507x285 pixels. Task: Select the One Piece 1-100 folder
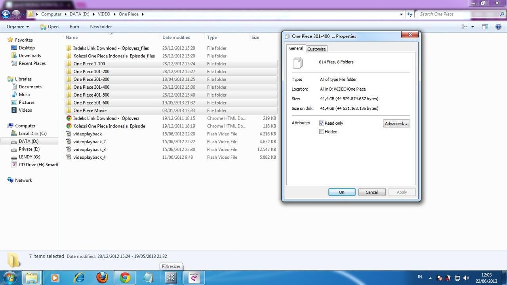coord(171,64)
